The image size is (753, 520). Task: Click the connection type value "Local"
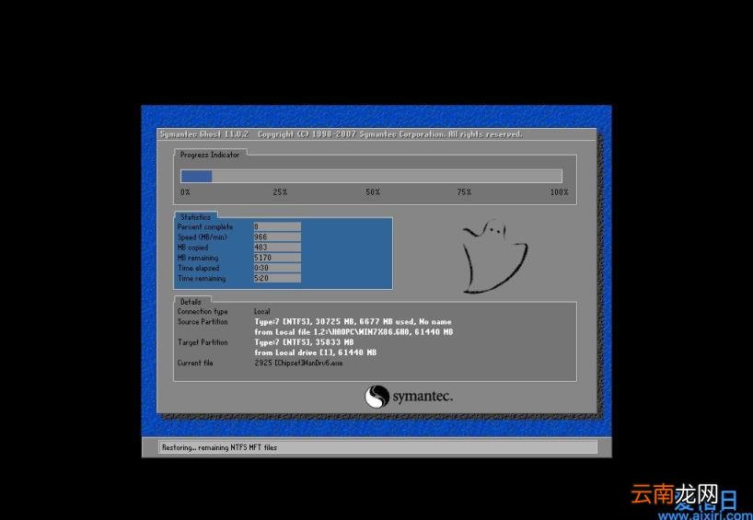click(262, 311)
